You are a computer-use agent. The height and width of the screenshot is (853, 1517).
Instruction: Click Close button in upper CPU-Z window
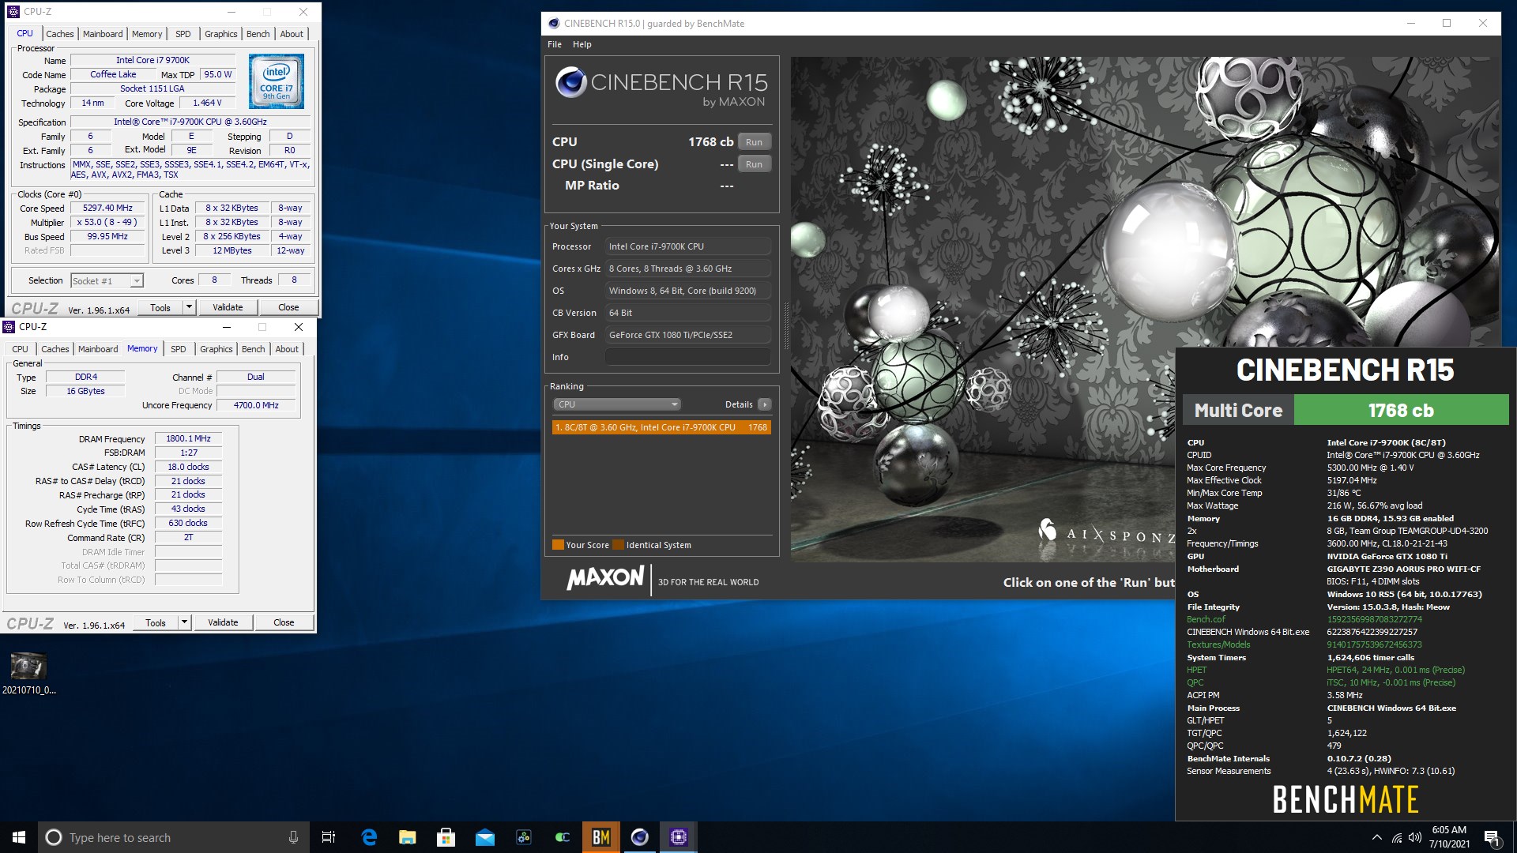[288, 307]
